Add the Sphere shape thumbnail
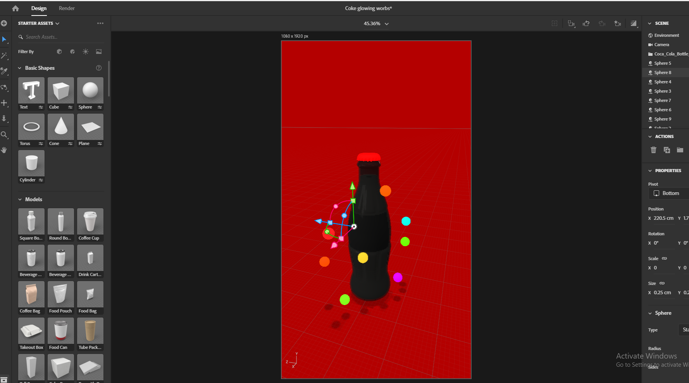 click(x=90, y=90)
